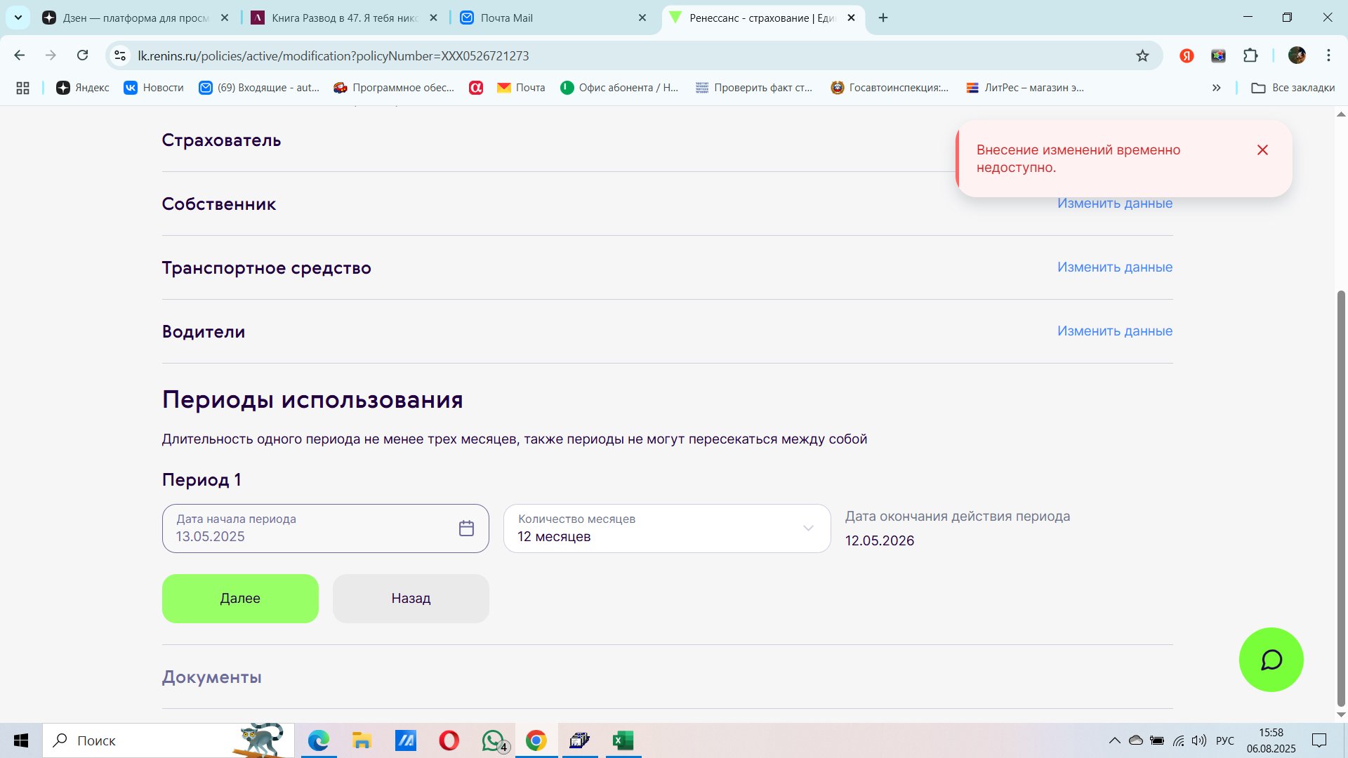The height and width of the screenshot is (758, 1348).
Task: Open the Chrome extensions puzzle icon
Action: pyautogui.click(x=1250, y=56)
